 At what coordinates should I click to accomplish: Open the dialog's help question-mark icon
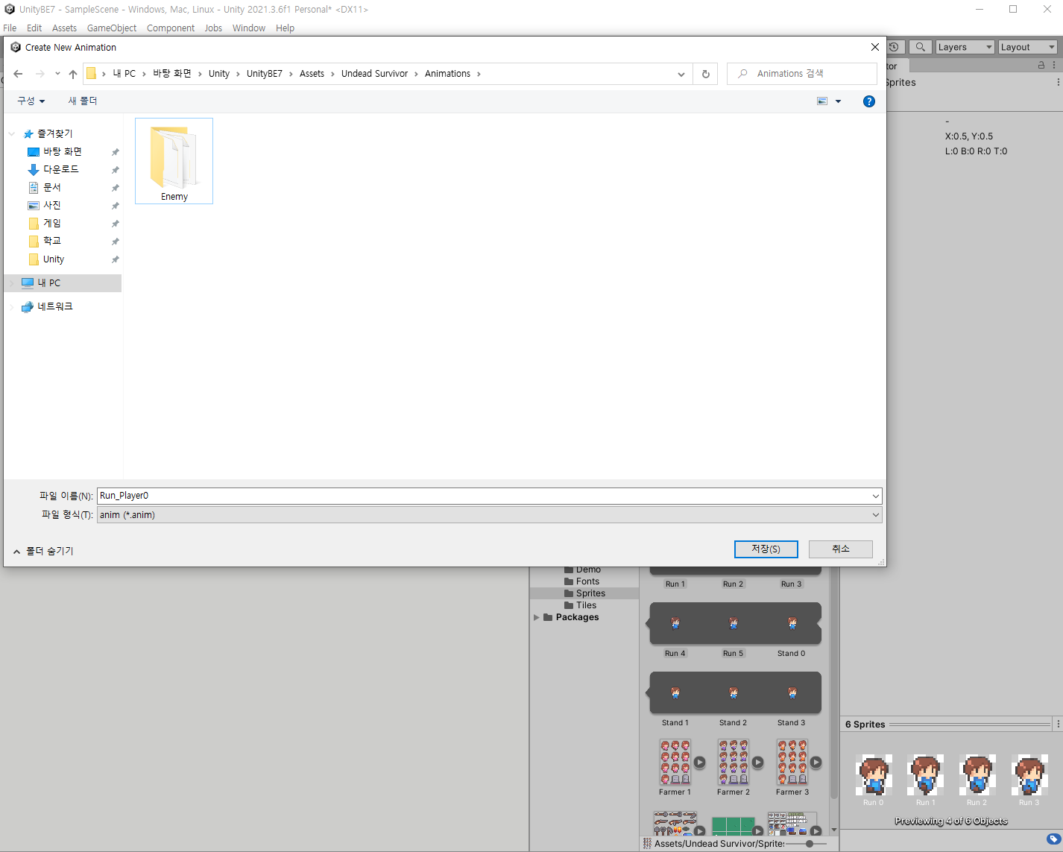868,101
